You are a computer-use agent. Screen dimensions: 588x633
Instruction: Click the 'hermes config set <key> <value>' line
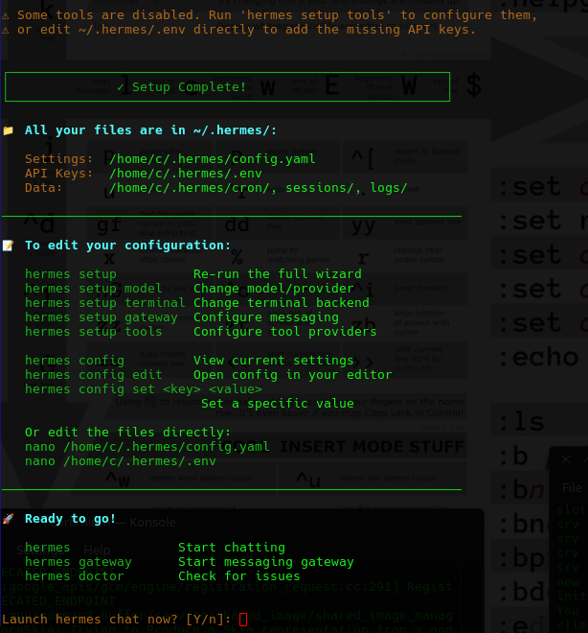(144, 389)
